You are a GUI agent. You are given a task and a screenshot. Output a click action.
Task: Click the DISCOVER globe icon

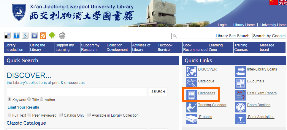pos(191,71)
